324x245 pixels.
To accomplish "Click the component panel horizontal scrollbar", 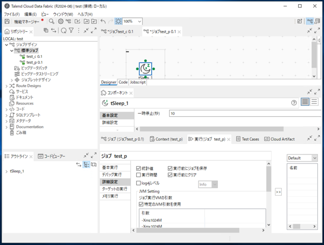I will tap(211, 129).
